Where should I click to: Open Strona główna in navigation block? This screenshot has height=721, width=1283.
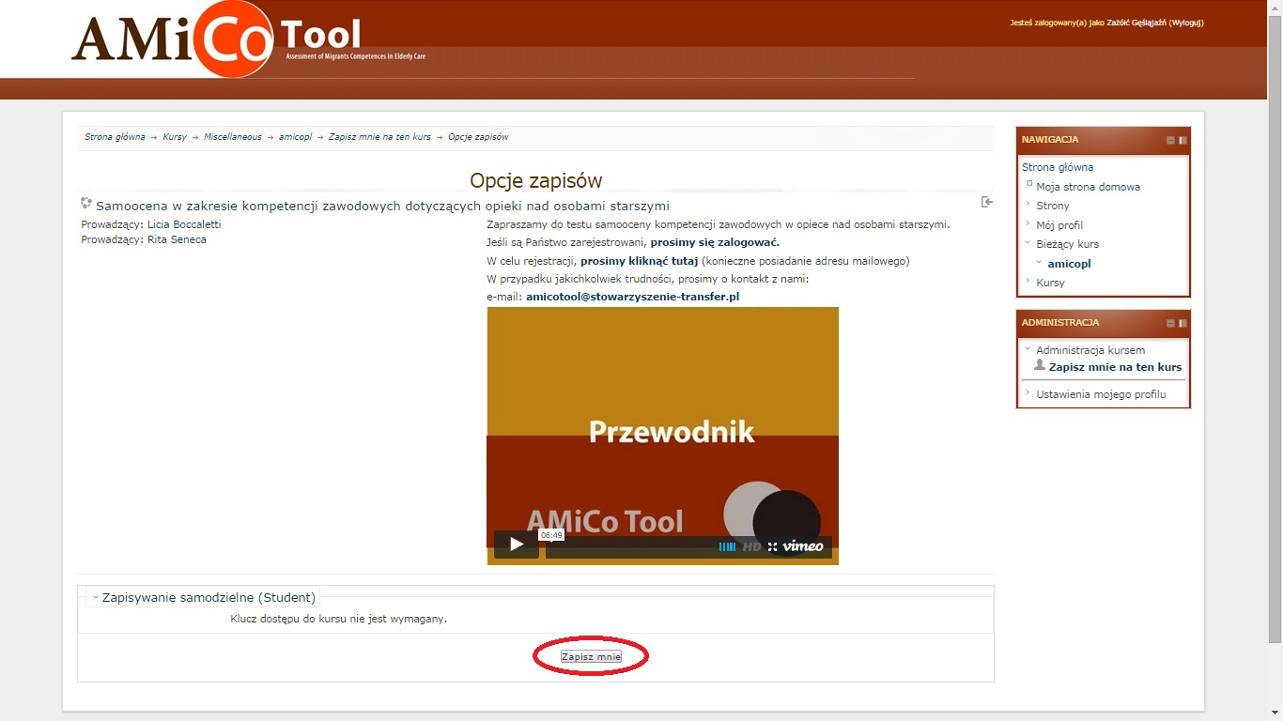click(1058, 167)
